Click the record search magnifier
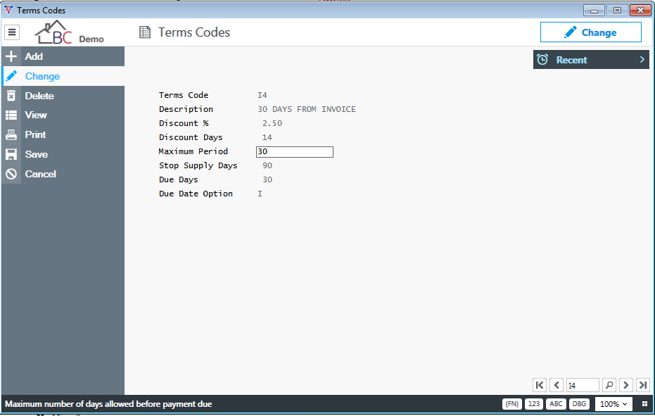The width and height of the screenshot is (655, 416). tap(609, 385)
